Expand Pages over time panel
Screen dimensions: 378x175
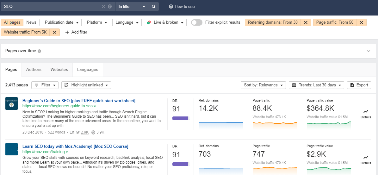click(x=369, y=51)
